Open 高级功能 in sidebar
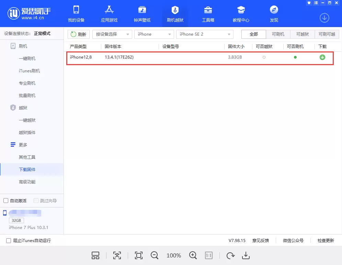The width and height of the screenshot is (342, 265). 27,182
